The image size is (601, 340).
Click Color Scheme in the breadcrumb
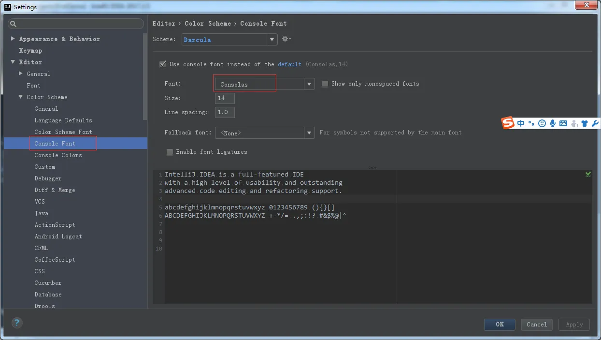click(x=208, y=23)
